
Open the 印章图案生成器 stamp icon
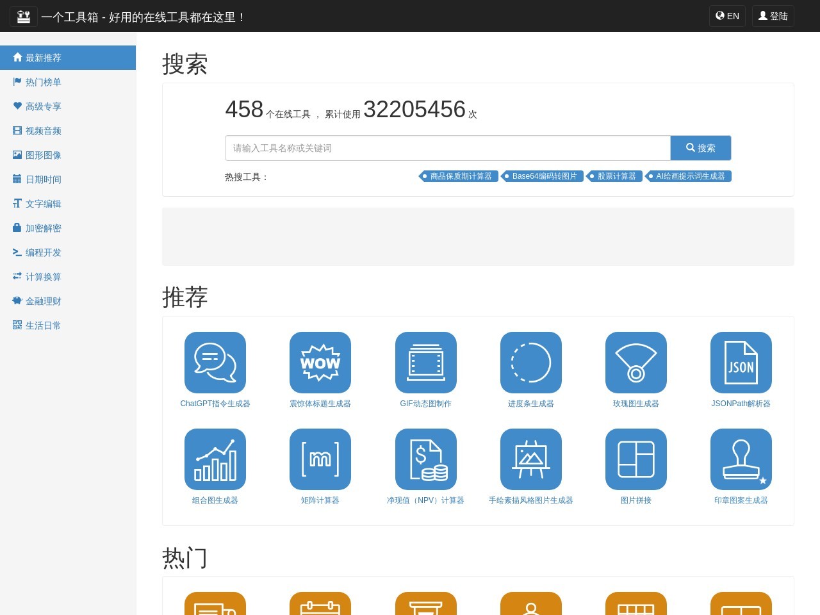pyautogui.click(x=741, y=459)
